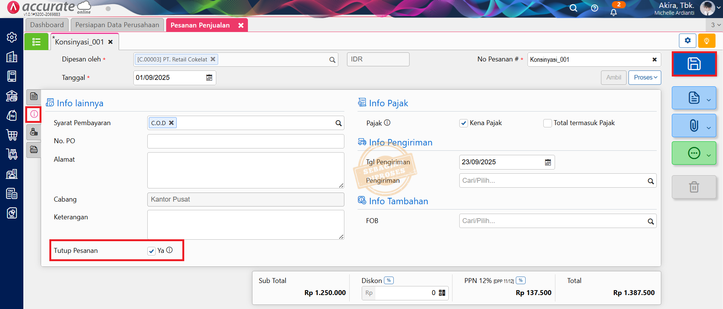Click the blue Save floppy-disk button
Screen dimensions: 723x309
pos(694,64)
